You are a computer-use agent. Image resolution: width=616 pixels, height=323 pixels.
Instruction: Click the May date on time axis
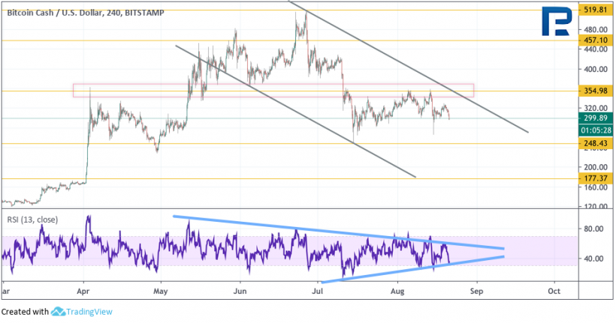point(161,292)
